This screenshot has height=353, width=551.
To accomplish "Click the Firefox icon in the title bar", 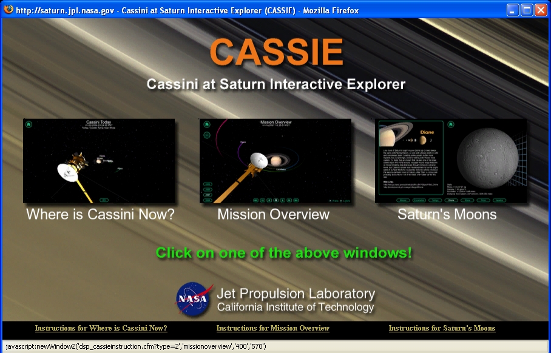I will point(8,10).
